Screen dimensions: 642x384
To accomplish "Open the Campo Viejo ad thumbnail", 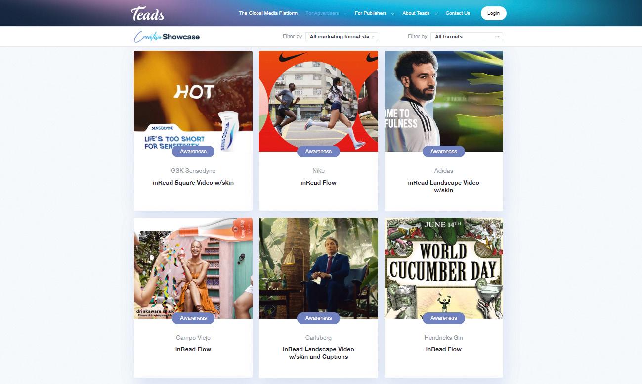I will pos(193,268).
